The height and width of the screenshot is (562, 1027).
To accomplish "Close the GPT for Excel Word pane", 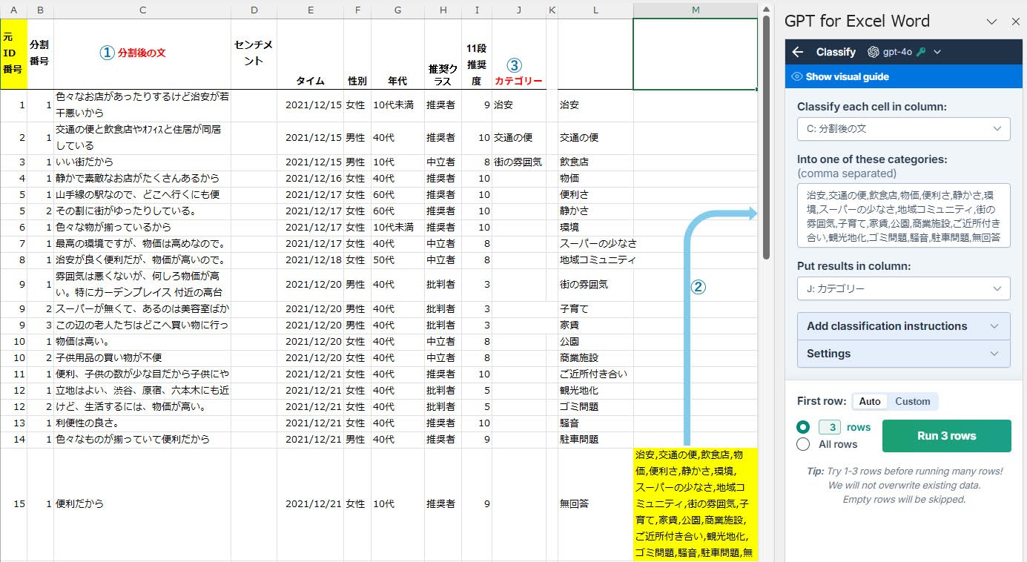I will 1015,22.
